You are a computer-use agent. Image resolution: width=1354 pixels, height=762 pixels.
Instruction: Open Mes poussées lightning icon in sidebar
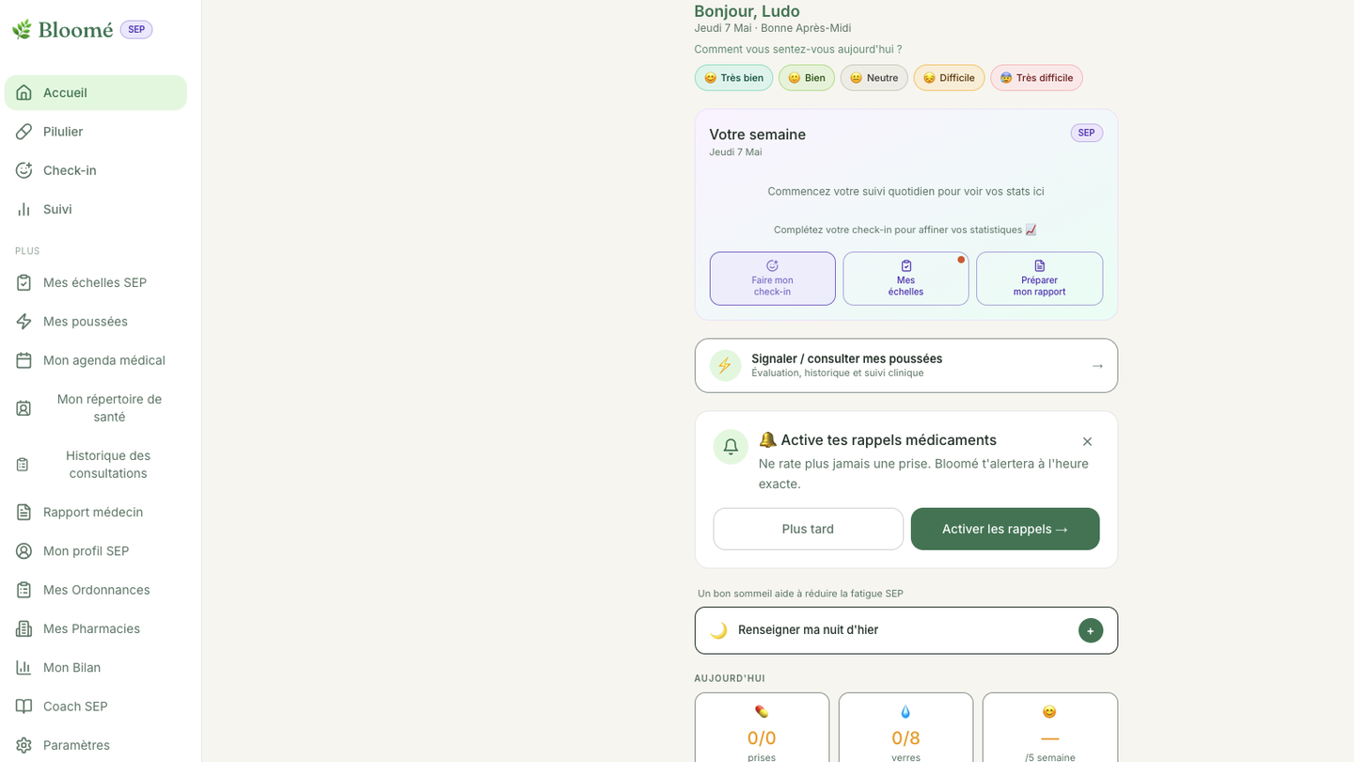(24, 321)
